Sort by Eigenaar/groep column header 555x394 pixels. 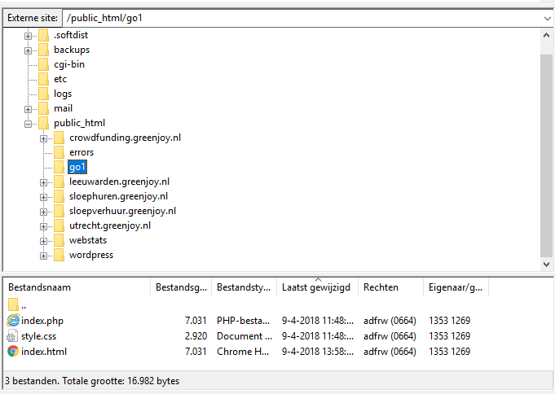click(x=456, y=287)
